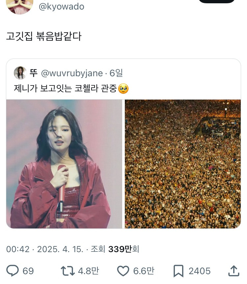This screenshot has height=284, width=247.
Task: Tap the dark button at top right
Action: click(217, 1)
